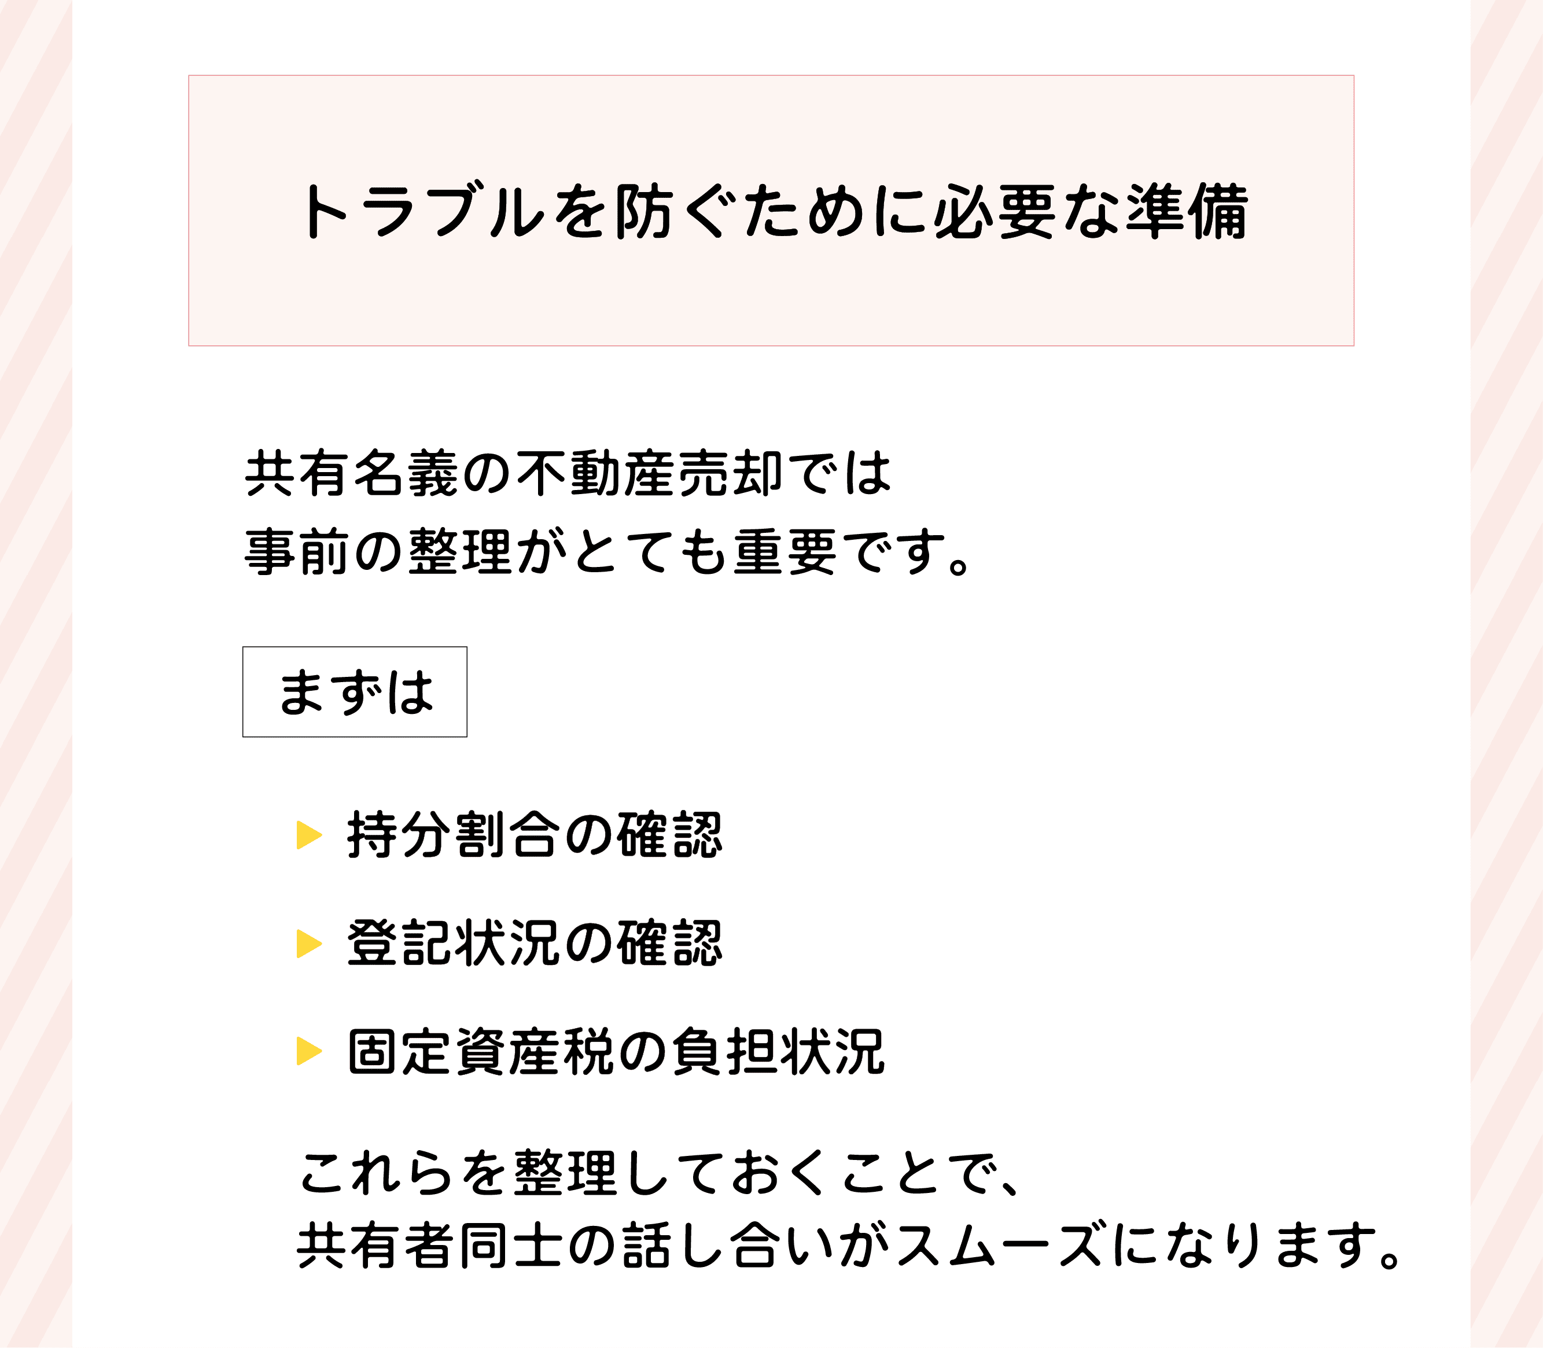Viewport: 1543px width, 1348px height.
Task: Click the まずは outlined box
Action: [x=354, y=692]
